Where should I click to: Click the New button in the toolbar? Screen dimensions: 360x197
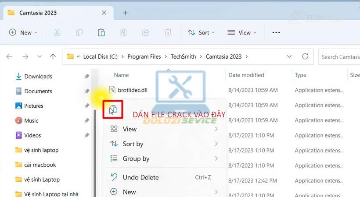(x=23, y=32)
